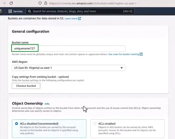Click into the Bucket name field

point(68,48)
